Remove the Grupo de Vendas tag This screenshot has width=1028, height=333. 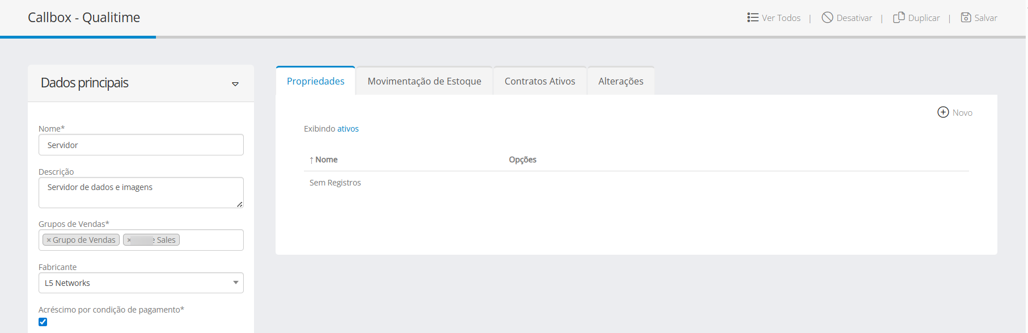[x=49, y=240]
